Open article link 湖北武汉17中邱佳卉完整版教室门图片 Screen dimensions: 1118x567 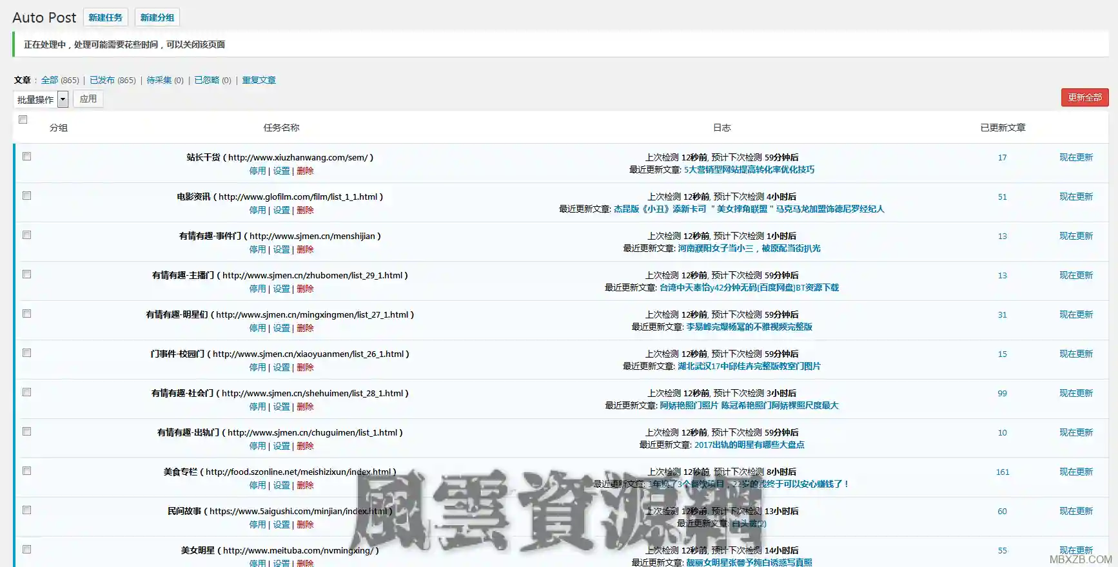click(749, 366)
